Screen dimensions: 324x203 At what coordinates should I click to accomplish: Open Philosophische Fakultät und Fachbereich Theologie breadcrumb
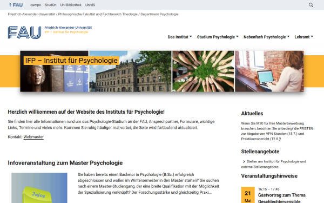tap(98, 14)
